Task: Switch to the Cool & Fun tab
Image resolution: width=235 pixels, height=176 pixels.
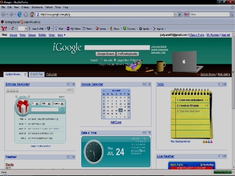Action: tap(37, 74)
